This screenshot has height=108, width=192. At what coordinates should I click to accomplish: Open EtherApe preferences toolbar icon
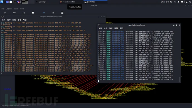coord(44,13)
